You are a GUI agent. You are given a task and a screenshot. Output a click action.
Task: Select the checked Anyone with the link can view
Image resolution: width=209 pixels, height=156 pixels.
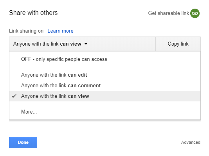point(105,96)
